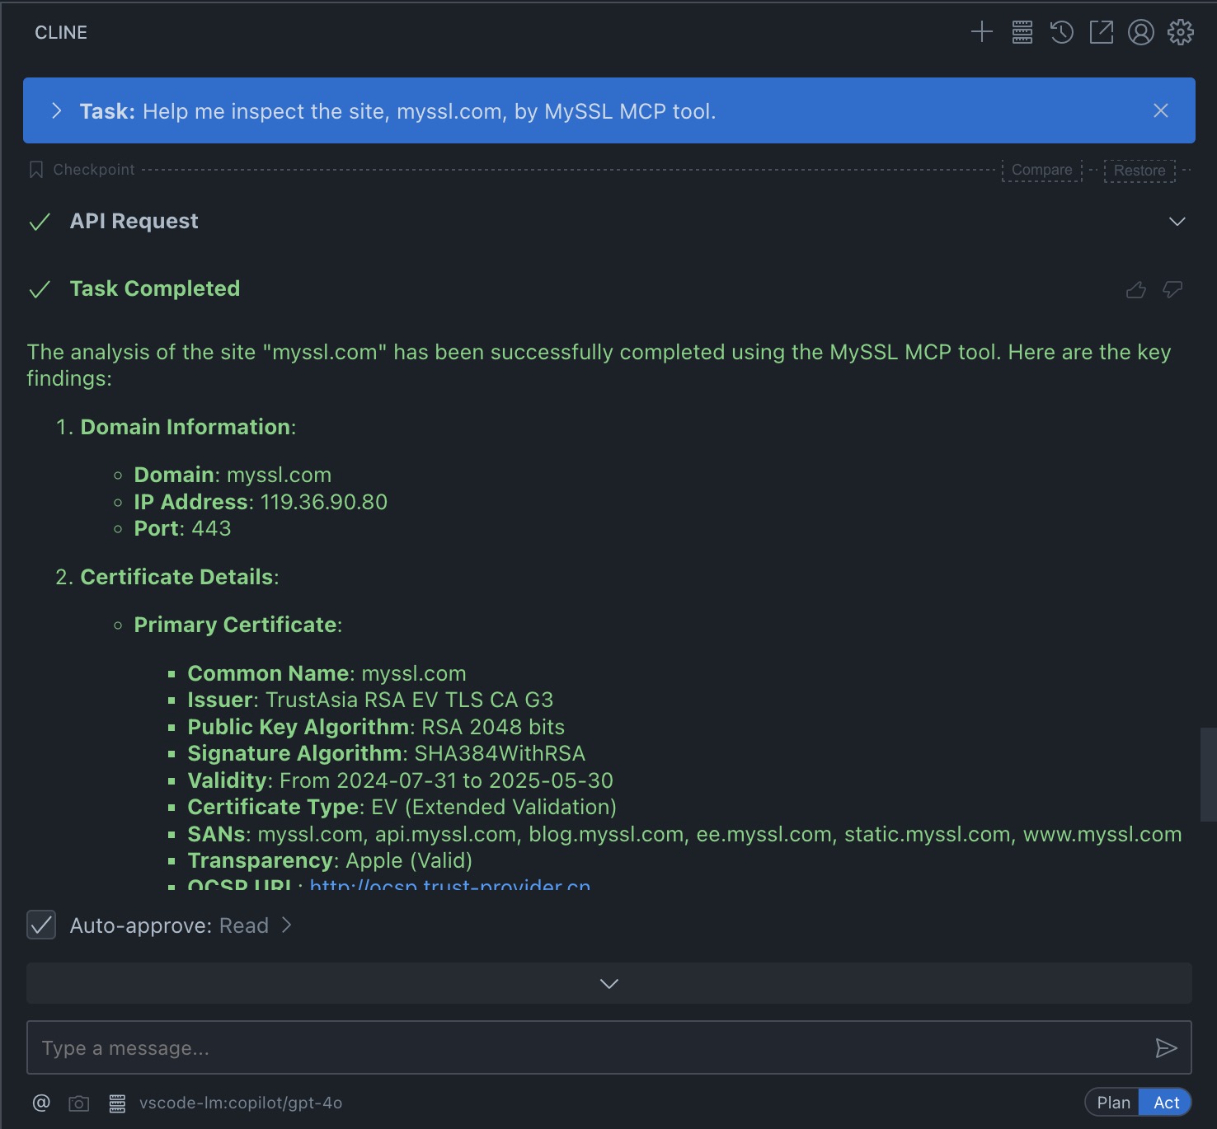The width and height of the screenshot is (1217, 1129).
Task: Click the Task Completed heading
Action: 155,288
